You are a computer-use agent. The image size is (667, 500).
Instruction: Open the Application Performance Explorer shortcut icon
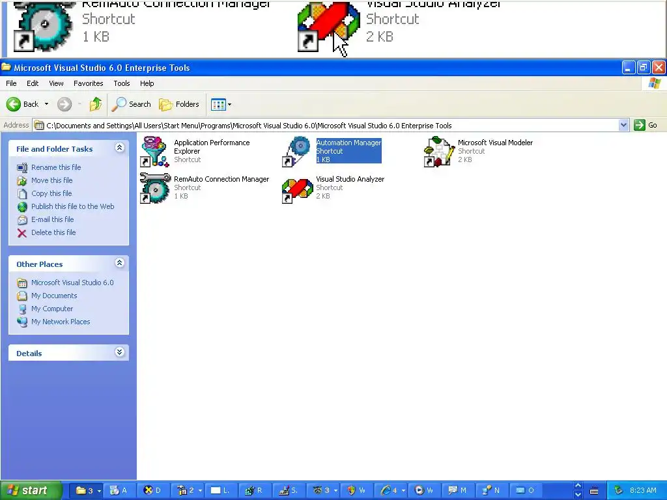155,151
